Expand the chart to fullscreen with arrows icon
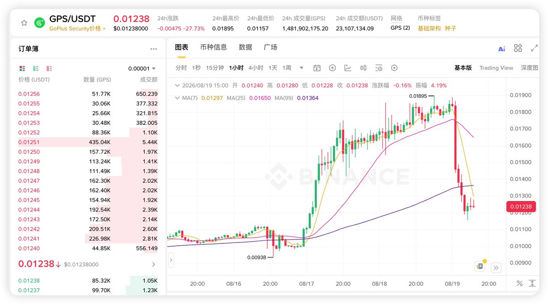 (534, 48)
